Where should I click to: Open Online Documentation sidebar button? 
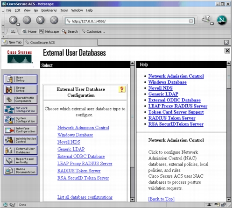point(21,171)
